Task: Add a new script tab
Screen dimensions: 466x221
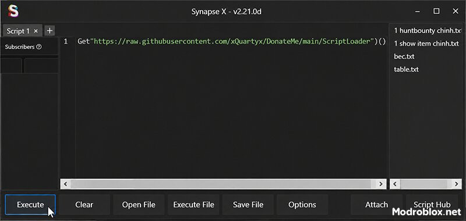Action: coord(50,30)
